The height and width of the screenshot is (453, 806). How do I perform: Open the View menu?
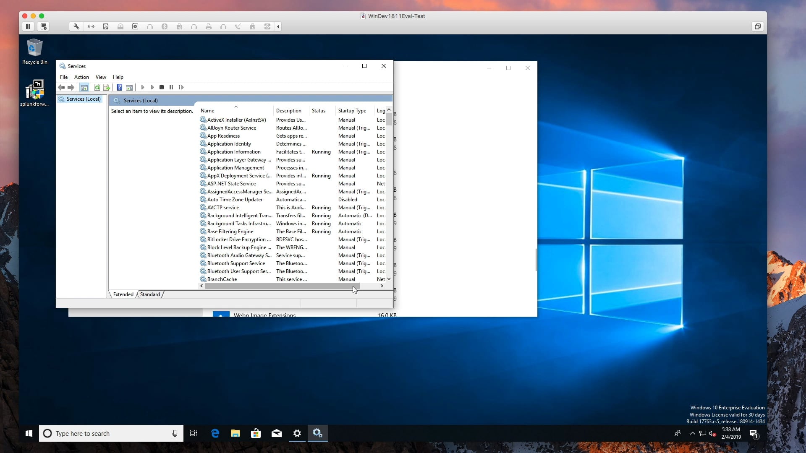pos(101,77)
